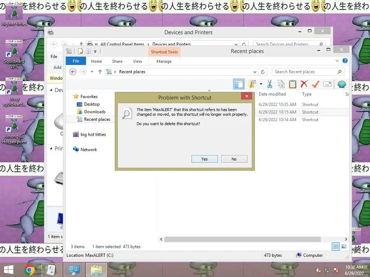Click the taskbar clock showing 10:36 AM
This screenshot has width=370, height=277.
(354, 270)
